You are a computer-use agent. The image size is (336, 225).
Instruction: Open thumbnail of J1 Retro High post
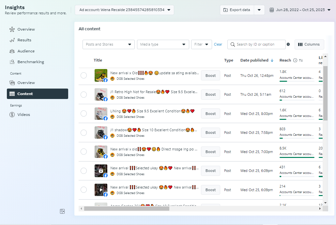click(x=101, y=94)
